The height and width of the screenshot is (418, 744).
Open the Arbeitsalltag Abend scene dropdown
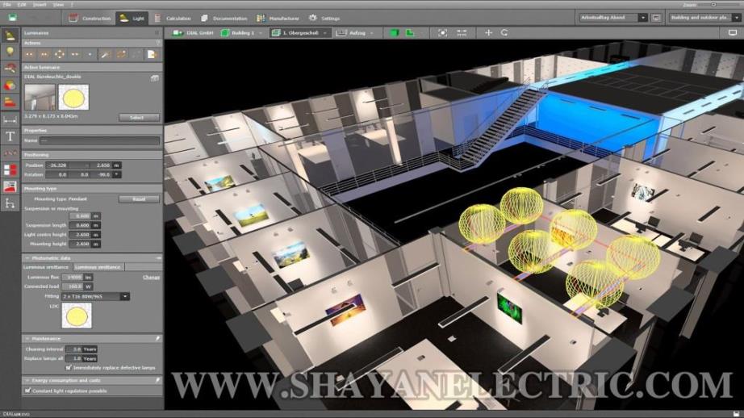[613, 18]
